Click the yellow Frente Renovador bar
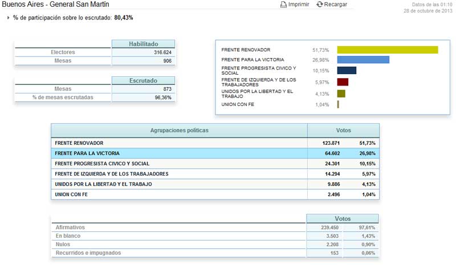Screen dimensions: 456x269 [388, 50]
